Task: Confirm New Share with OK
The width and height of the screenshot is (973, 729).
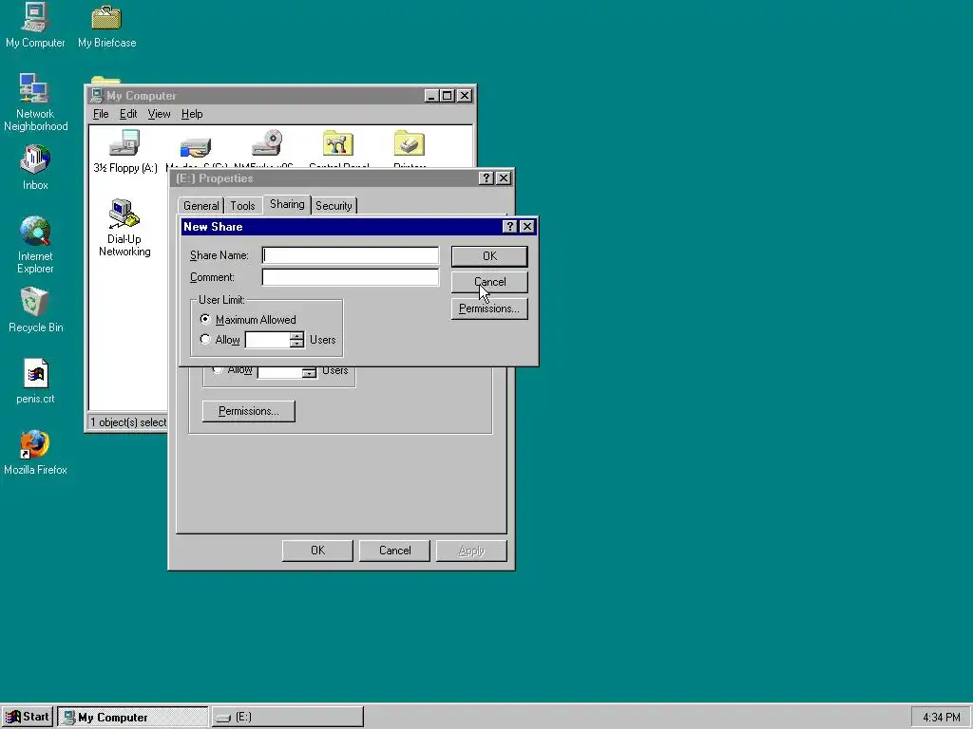Action: [x=489, y=256]
